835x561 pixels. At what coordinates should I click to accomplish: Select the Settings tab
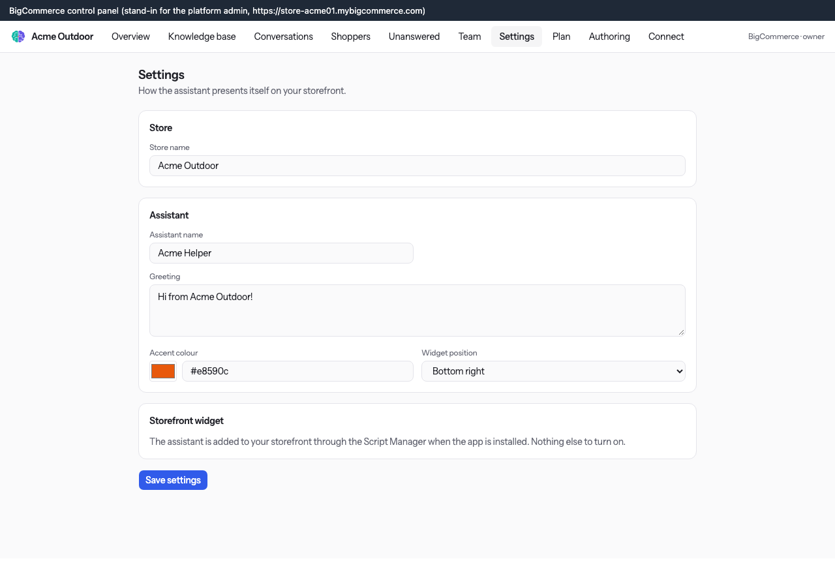[x=517, y=37]
